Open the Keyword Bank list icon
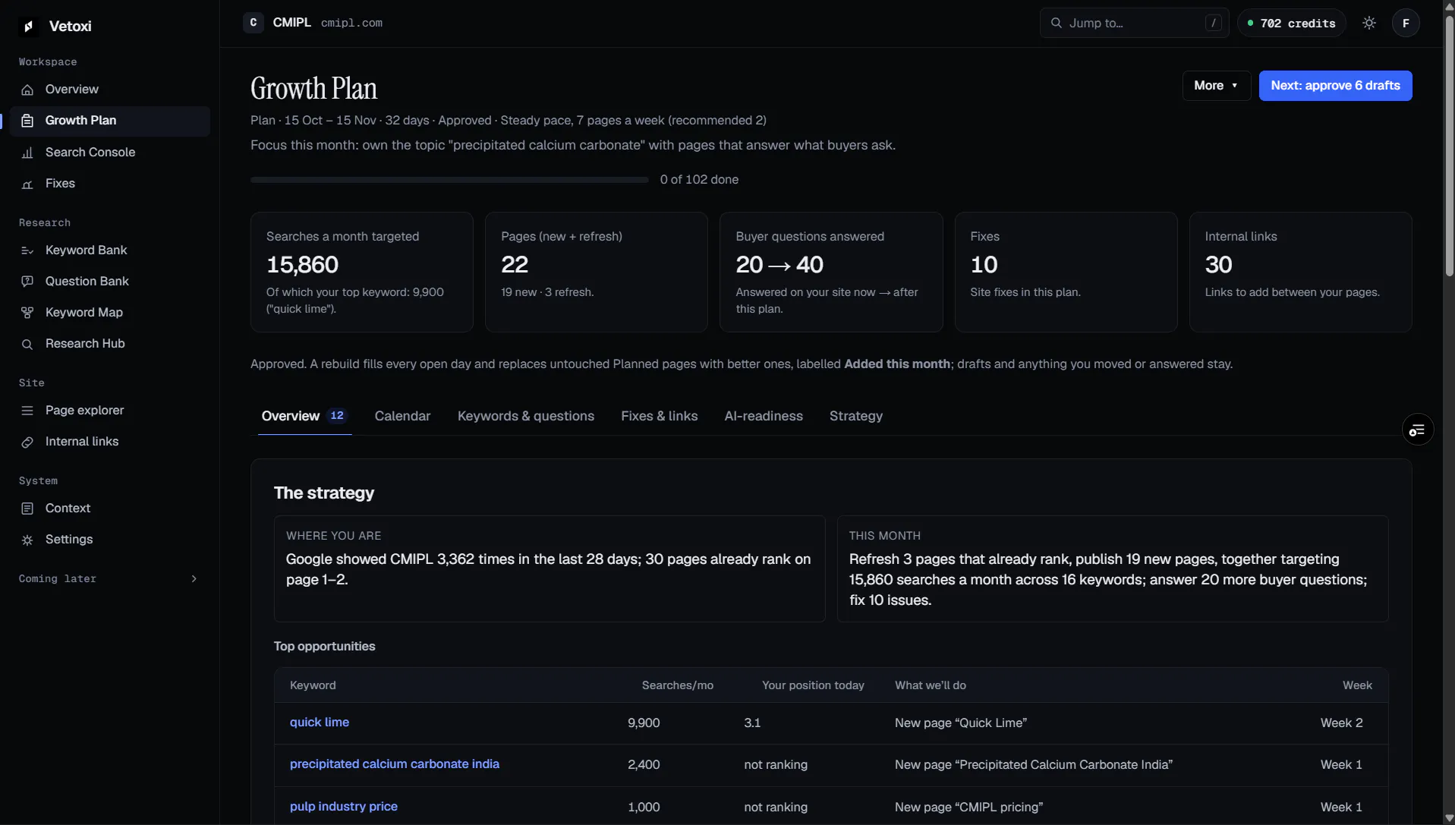 [27, 250]
